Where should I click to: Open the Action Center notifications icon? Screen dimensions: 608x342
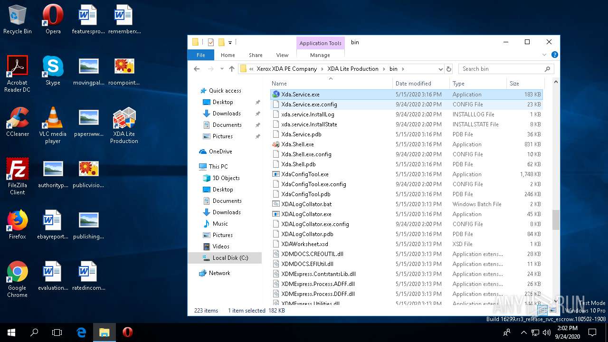click(x=592, y=332)
